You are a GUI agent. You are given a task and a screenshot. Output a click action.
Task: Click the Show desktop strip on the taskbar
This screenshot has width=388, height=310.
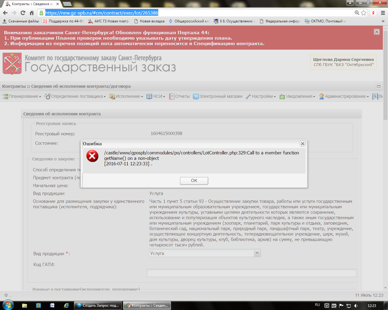(386, 305)
